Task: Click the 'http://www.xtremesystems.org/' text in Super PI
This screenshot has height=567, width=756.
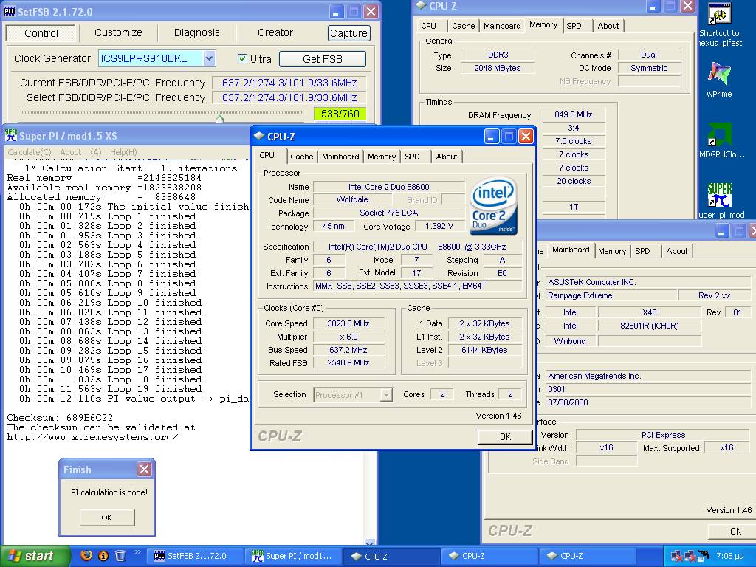Action: [x=92, y=437]
